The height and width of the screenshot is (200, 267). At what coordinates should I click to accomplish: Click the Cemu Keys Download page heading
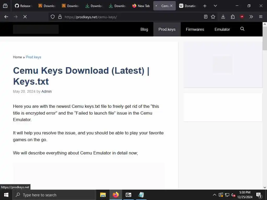(81, 76)
